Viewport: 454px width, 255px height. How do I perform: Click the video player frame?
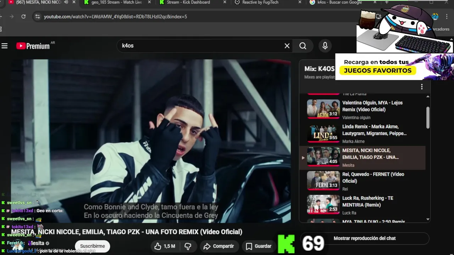click(151, 141)
